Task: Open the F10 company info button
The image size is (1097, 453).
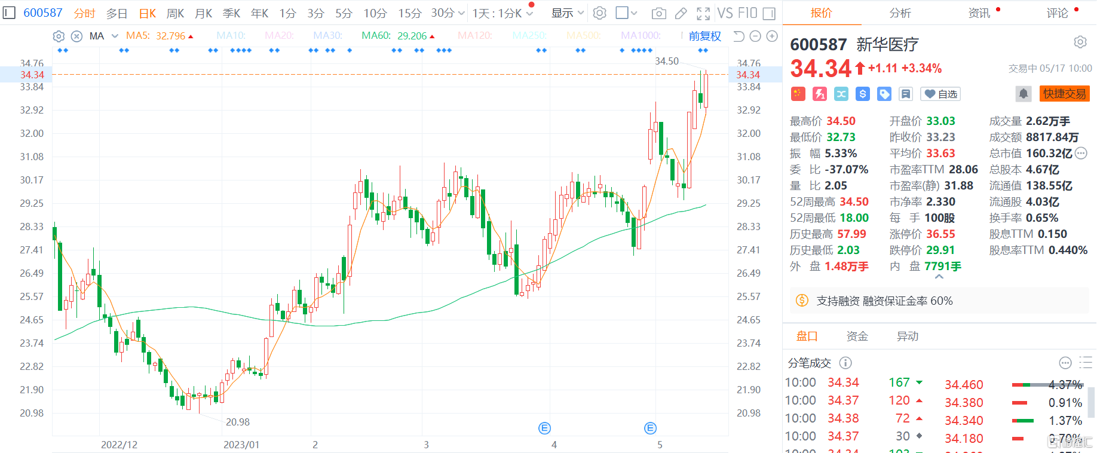Action: (747, 13)
